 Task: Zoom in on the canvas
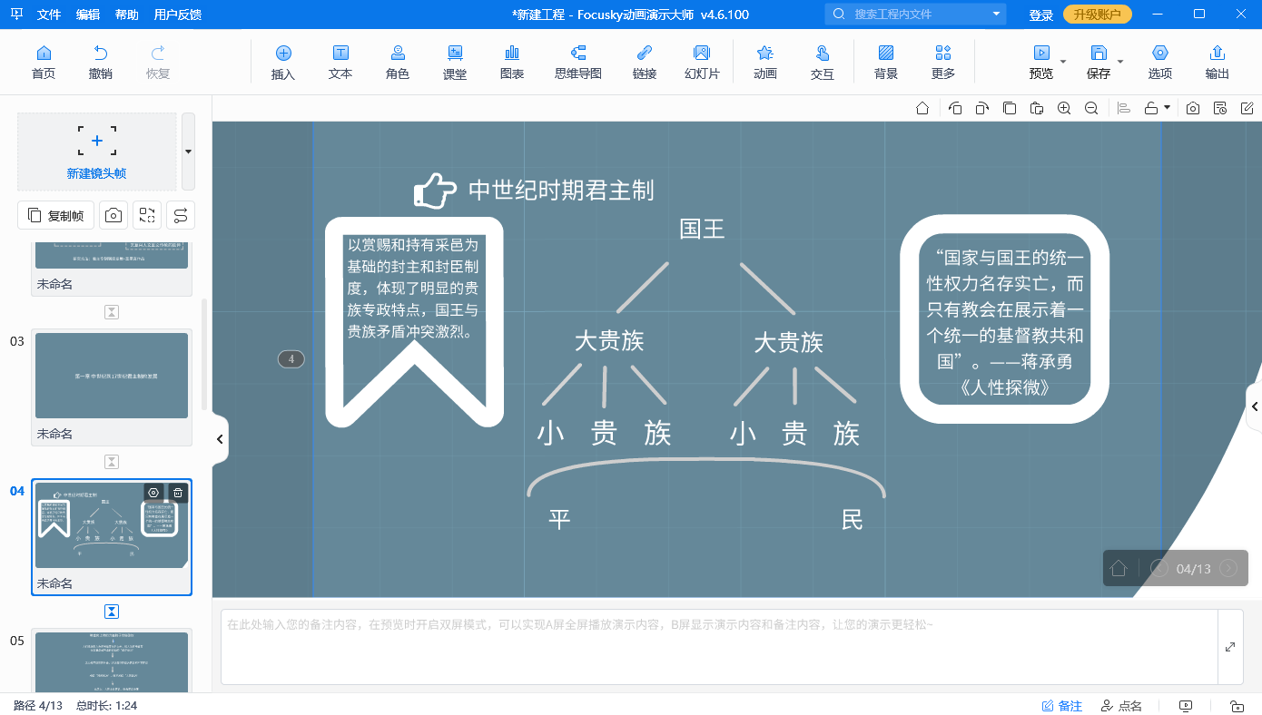[x=1064, y=108]
